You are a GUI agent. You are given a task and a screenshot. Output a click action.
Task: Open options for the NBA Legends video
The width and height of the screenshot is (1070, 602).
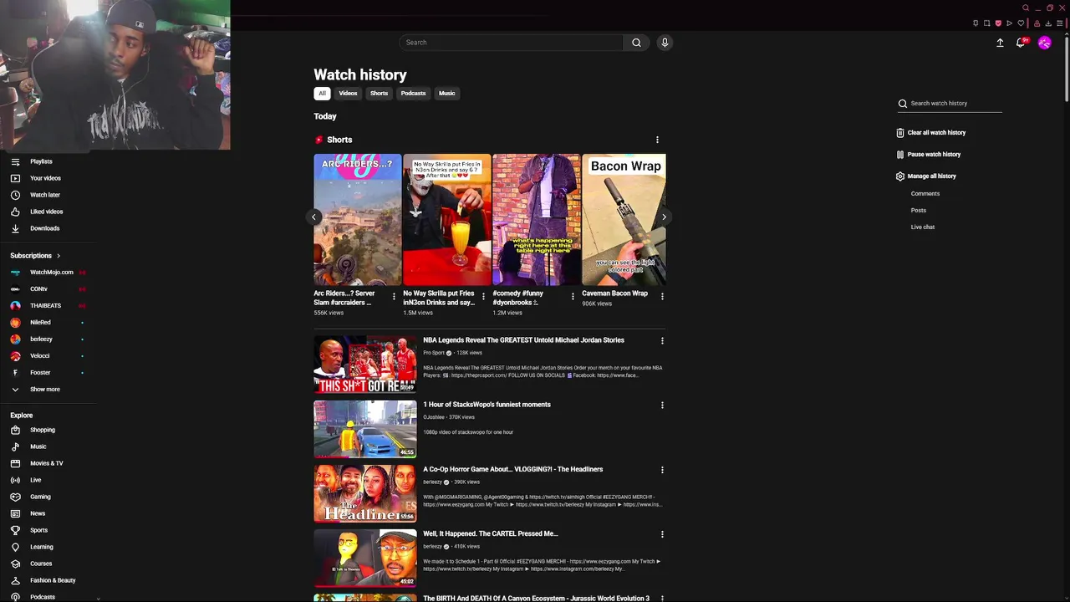[662, 340]
